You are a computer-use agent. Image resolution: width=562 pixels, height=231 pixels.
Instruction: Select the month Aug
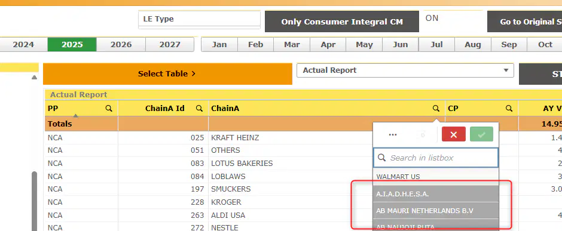click(473, 44)
